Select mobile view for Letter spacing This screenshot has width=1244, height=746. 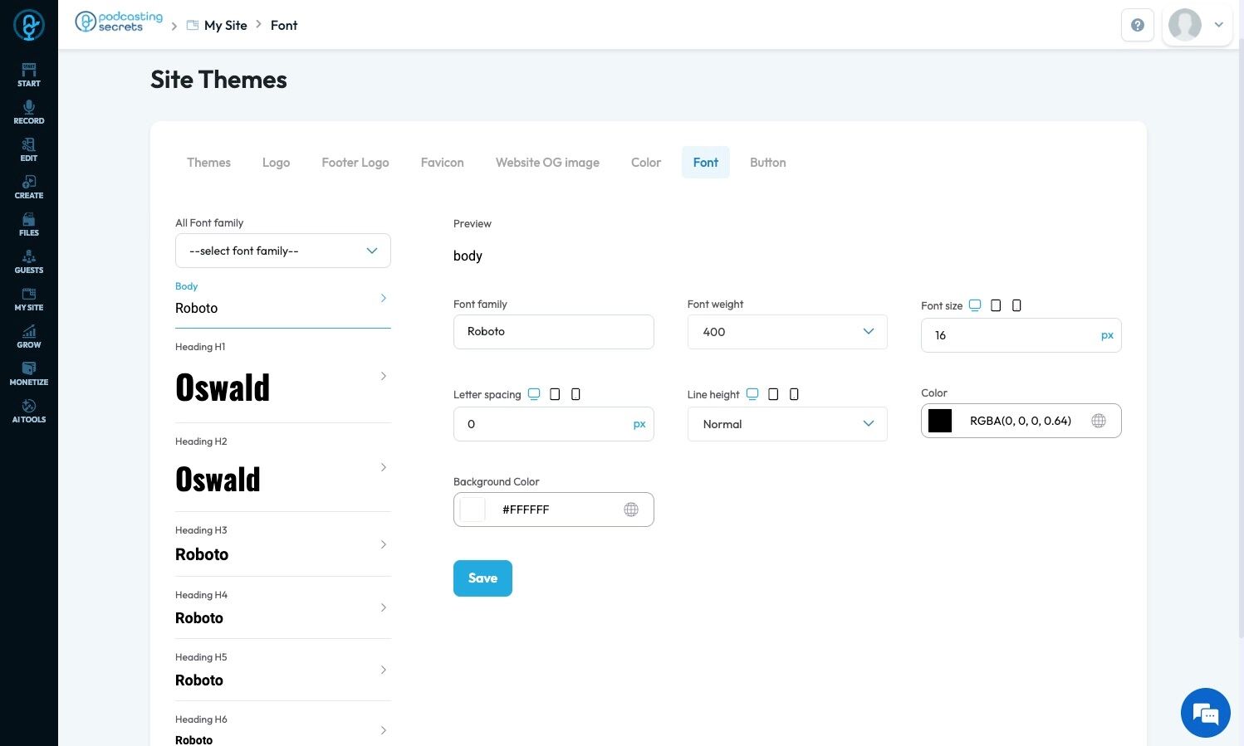(x=575, y=394)
